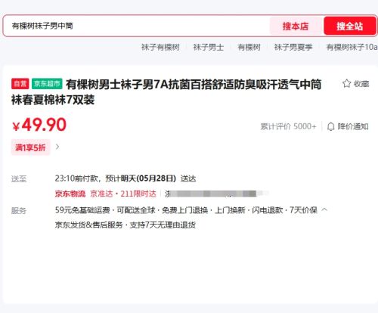Screen dimensions: 378x313
Task: Click the 降价通知 text
Action: [x=353, y=126]
